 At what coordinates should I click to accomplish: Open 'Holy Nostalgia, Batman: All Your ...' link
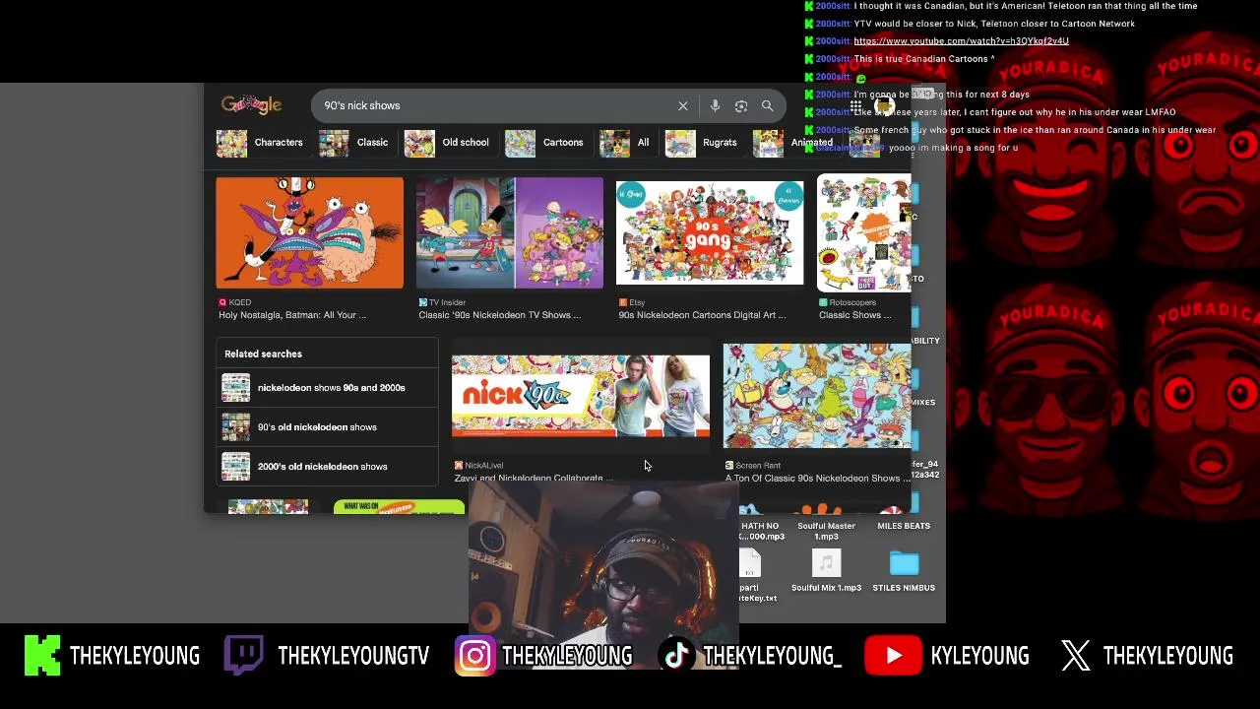tap(292, 315)
